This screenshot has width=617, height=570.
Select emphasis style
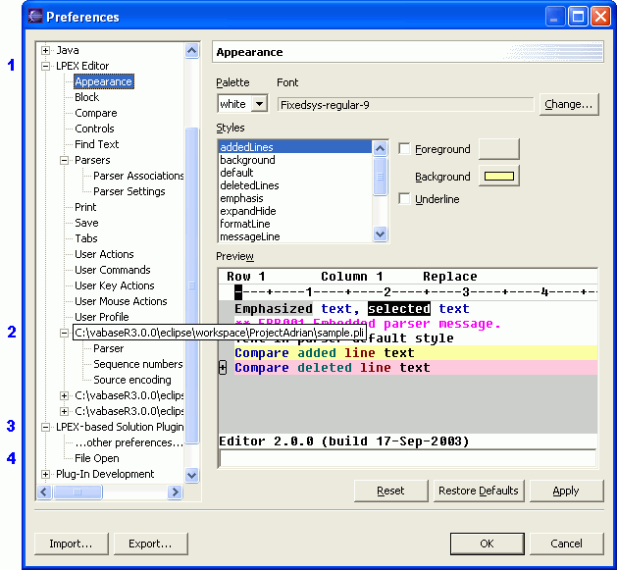coord(294,198)
